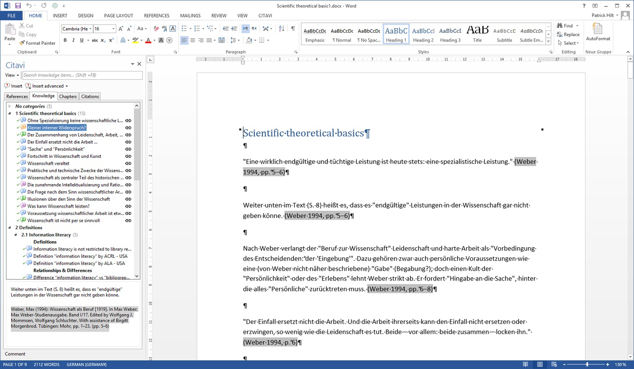Center-align the paragraph
The image size is (634, 369).
click(193, 41)
